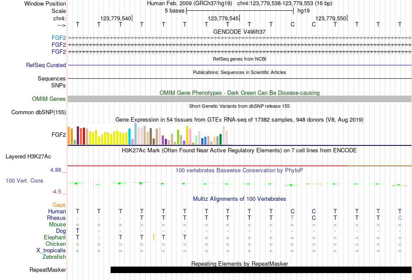This screenshot has width=412, height=280.
Task: Select the chr4: ruler label
Action: click(59, 18)
